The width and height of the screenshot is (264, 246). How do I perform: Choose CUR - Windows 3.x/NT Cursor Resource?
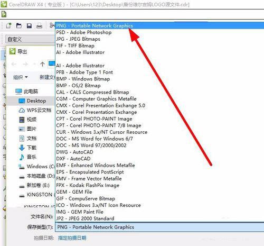[x=102, y=132]
